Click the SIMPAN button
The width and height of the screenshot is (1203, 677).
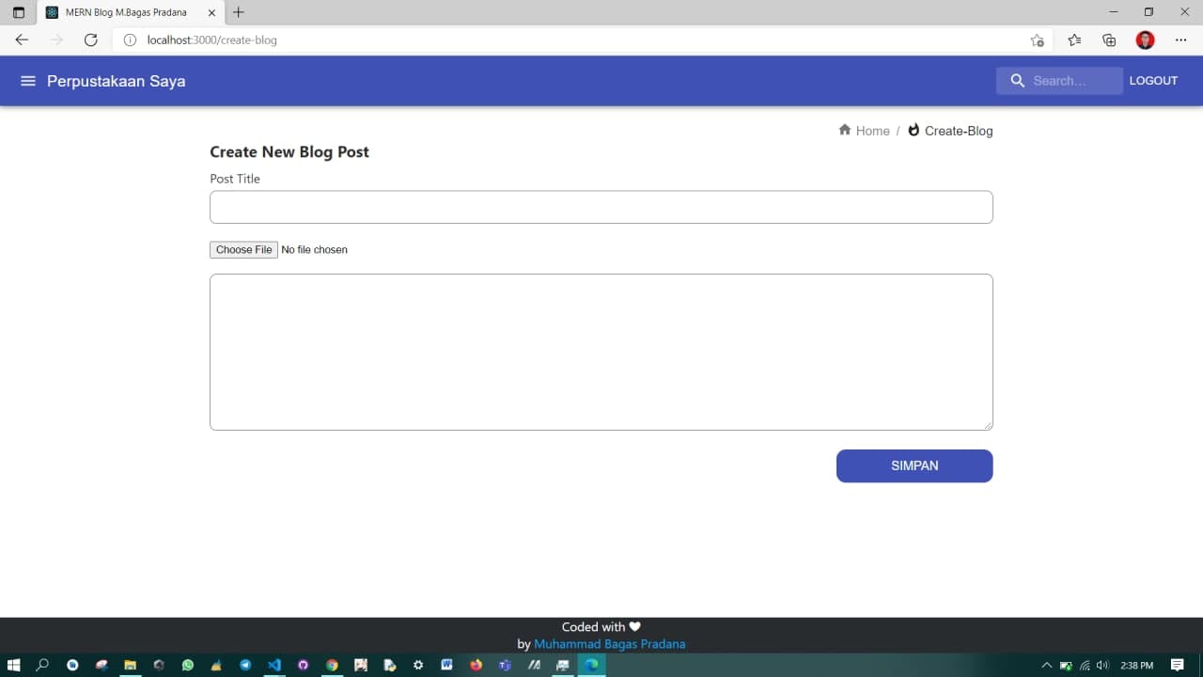tap(914, 465)
